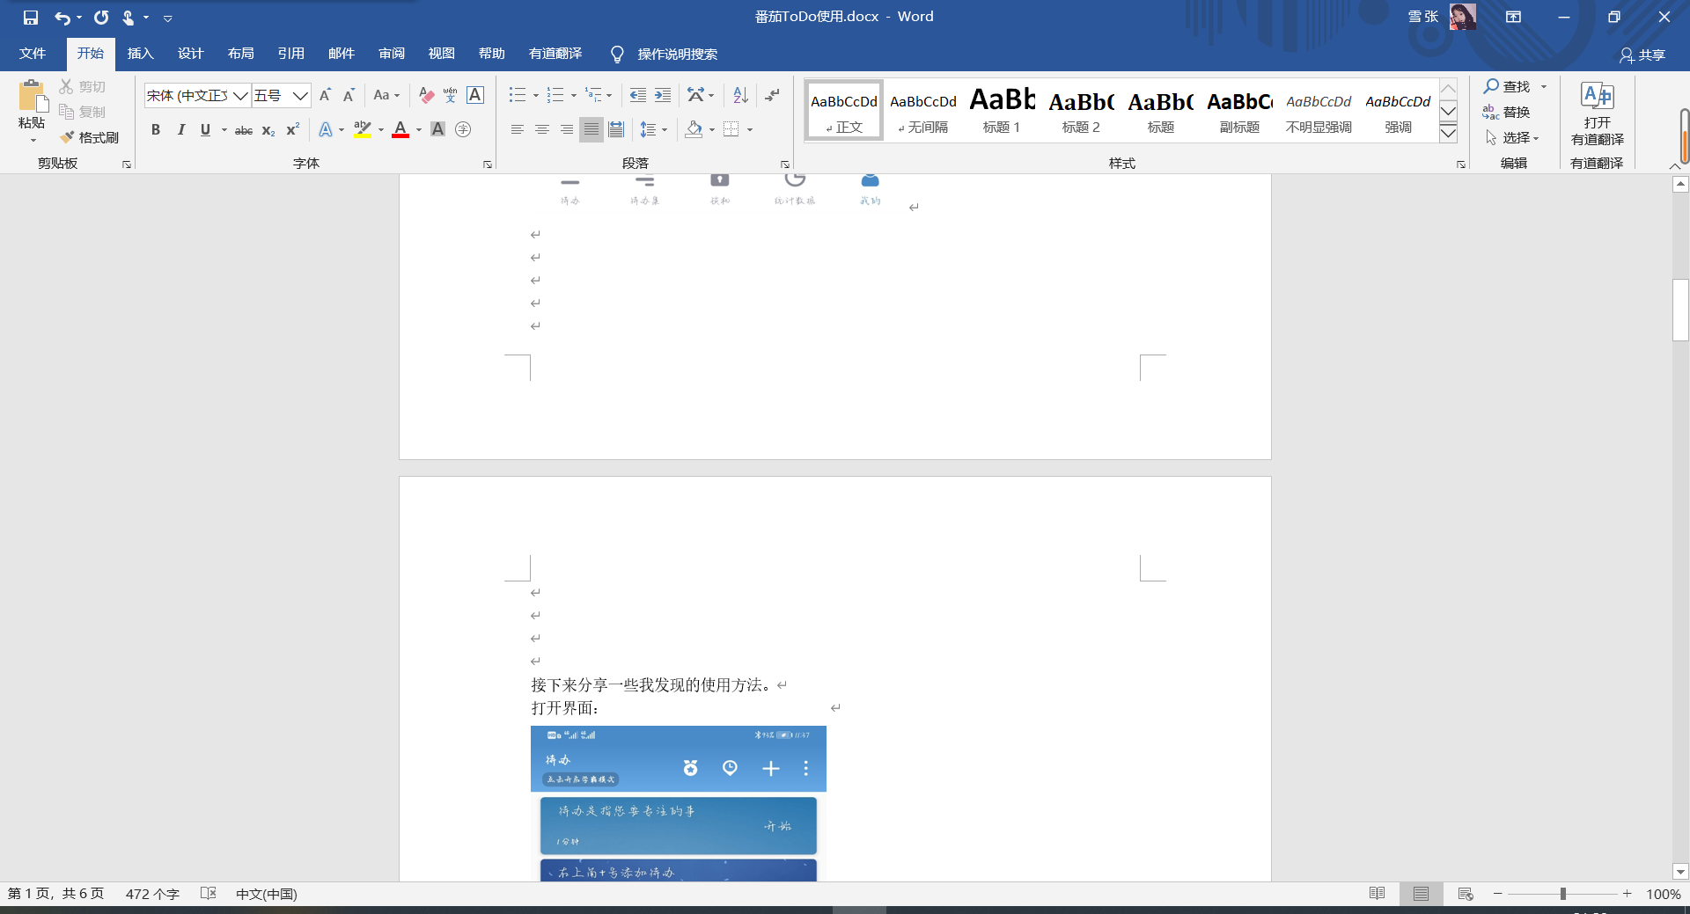Open the bullet list dropdown

pyautogui.click(x=536, y=95)
